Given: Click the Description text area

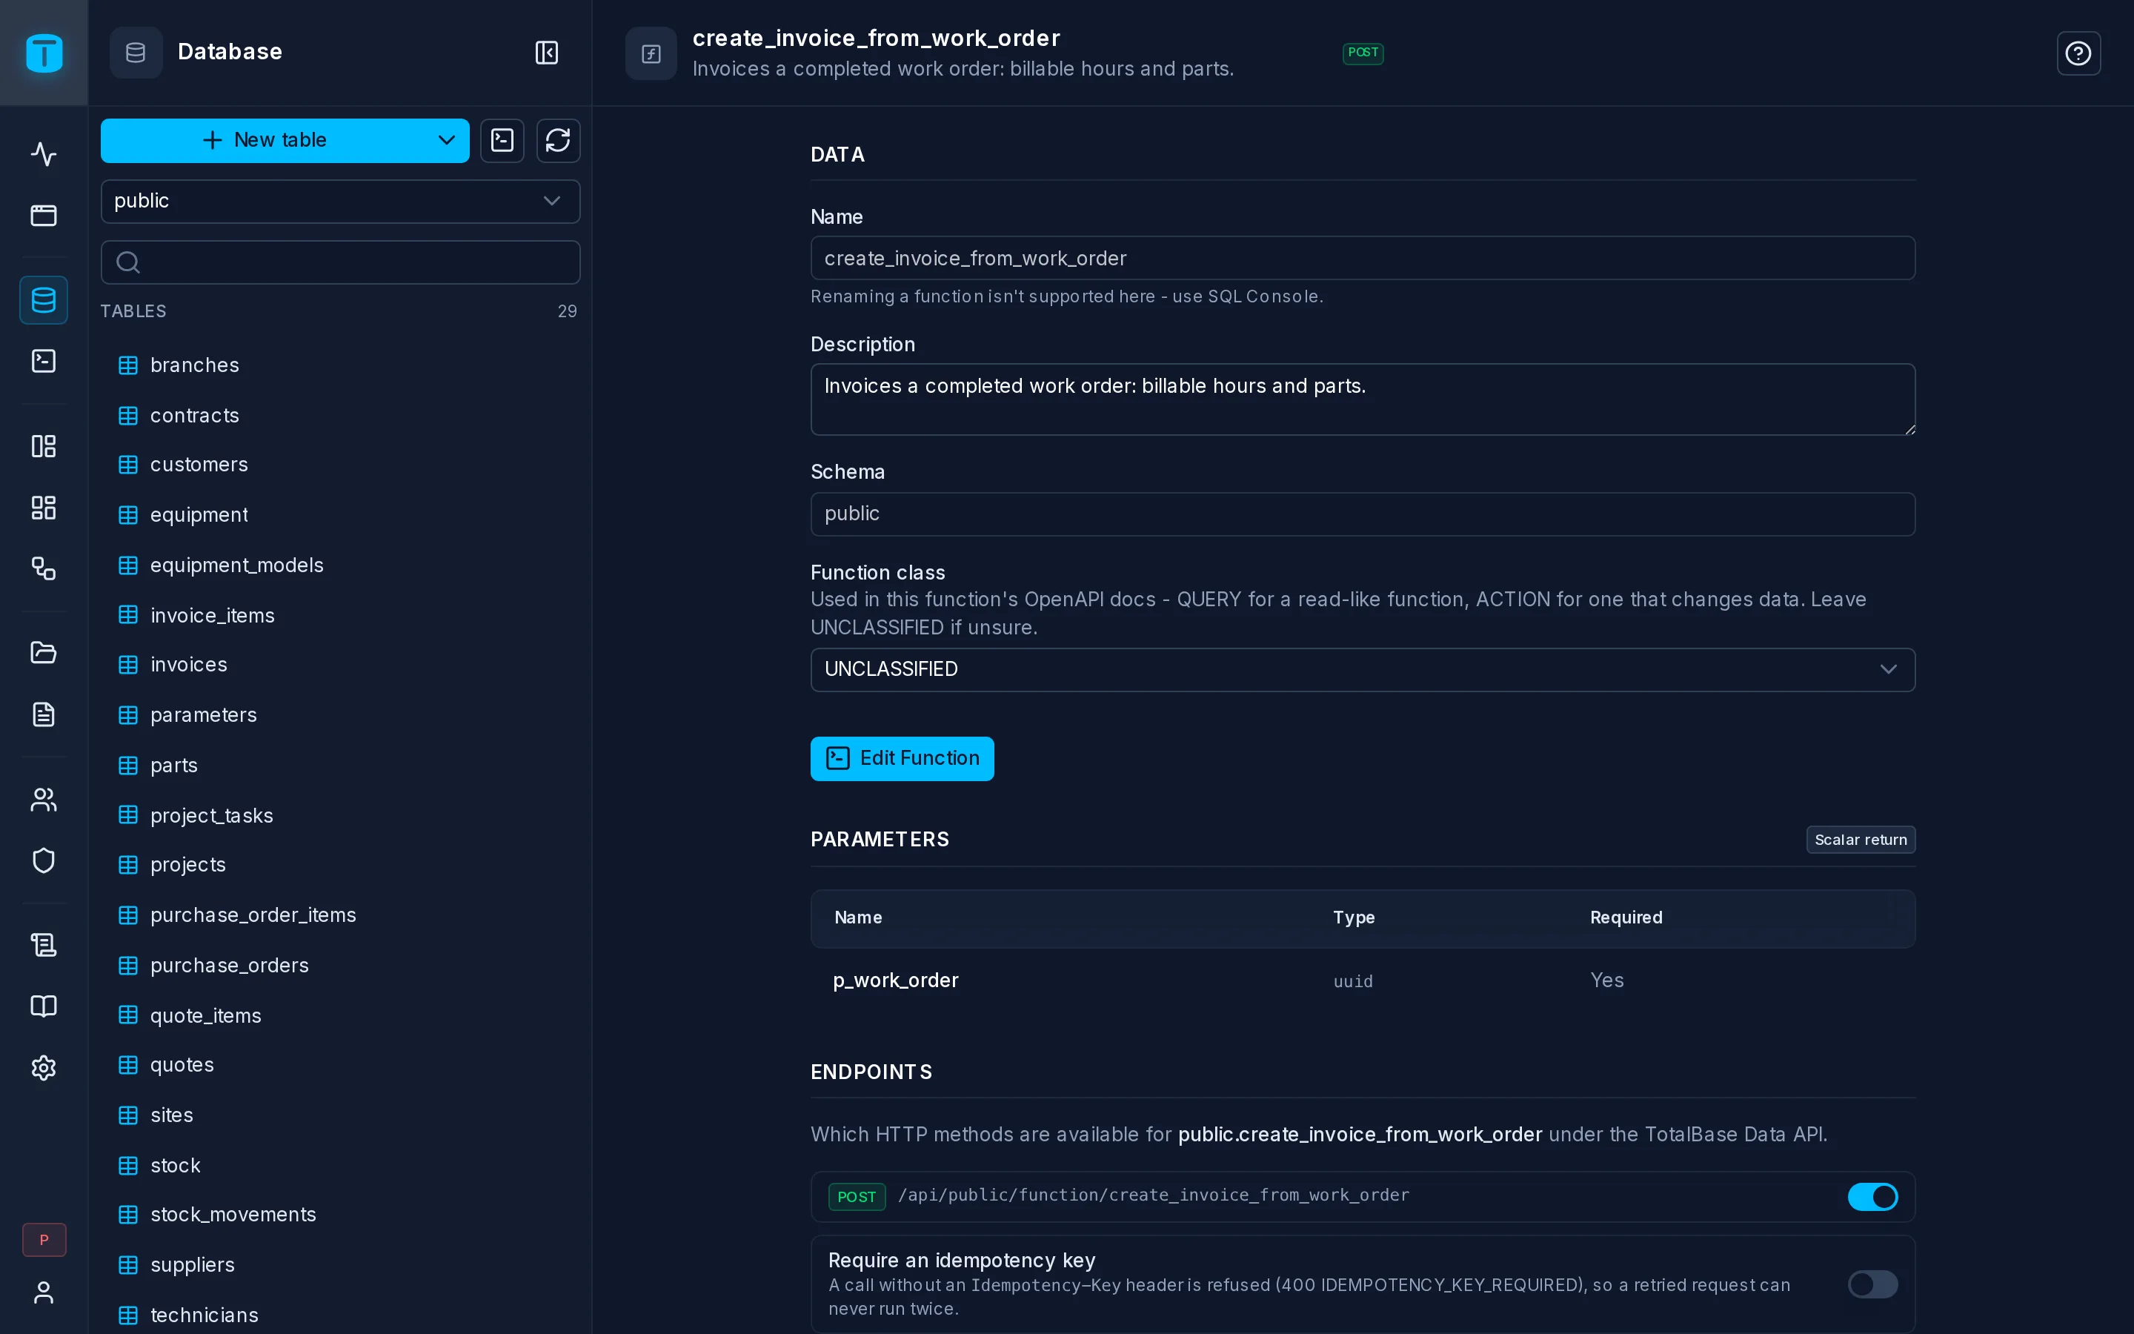Looking at the screenshot, I should pos(1363,399).
